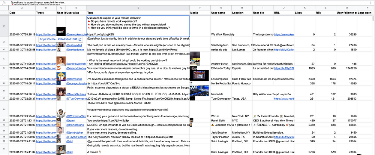Open @weworkremotely user alias link

[76, 34]
